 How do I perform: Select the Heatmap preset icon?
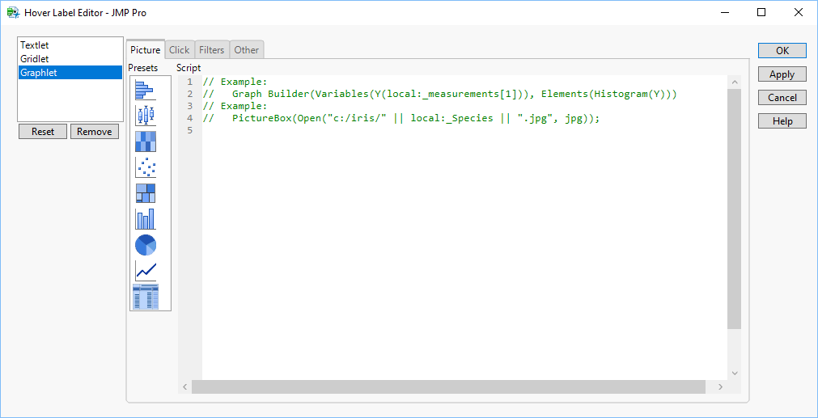point(145,141)
